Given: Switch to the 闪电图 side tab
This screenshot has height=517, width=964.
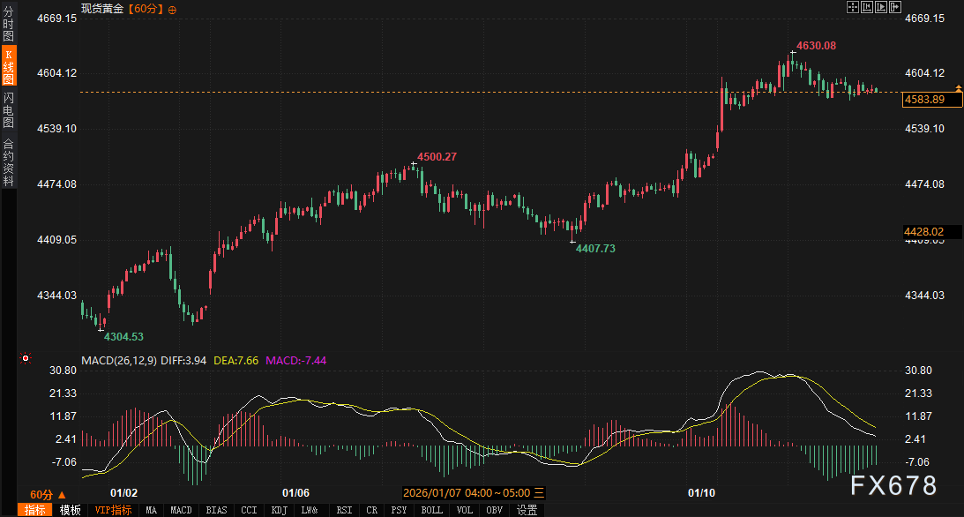Looking at the screenshot, I should [x=8, y=109].
